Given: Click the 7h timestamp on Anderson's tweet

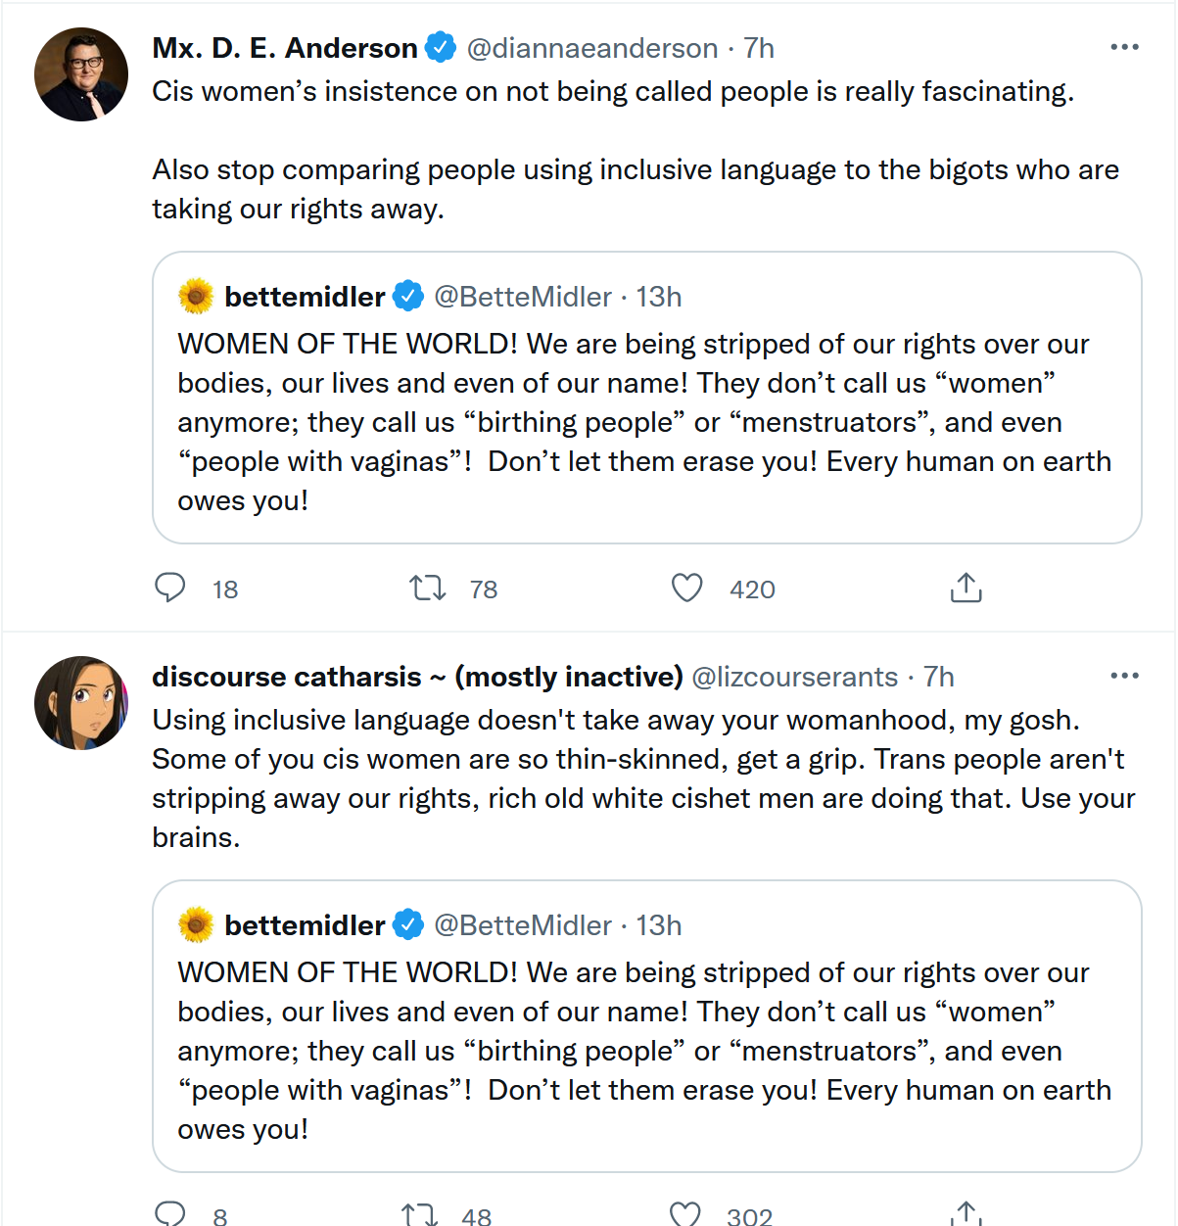Looking at the screenshot, I should [x=759, y=48].
